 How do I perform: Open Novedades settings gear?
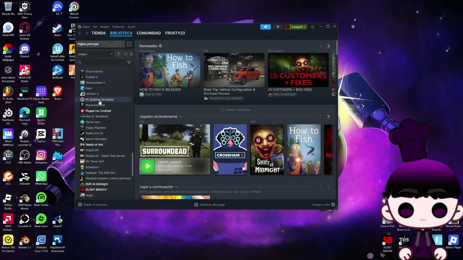tap(160, 46)
